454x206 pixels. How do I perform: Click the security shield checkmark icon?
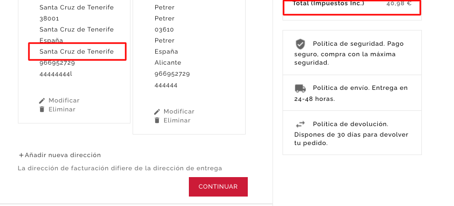300,44
